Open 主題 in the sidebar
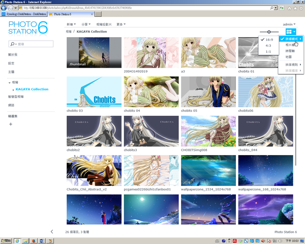This screenshot has width=305, height=244. pos(11,72)
